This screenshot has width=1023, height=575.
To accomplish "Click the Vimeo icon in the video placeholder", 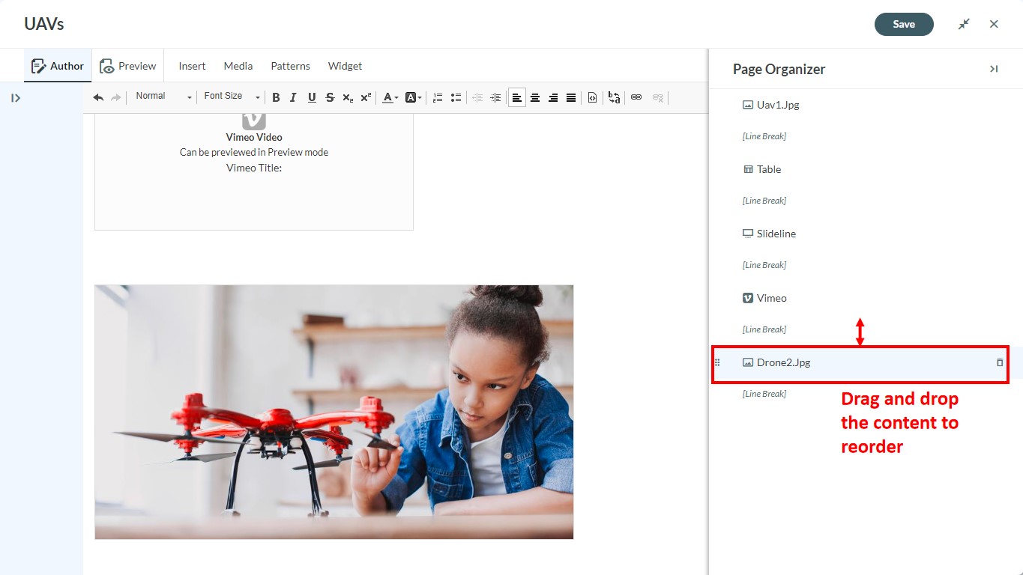I will click(254, 121).
